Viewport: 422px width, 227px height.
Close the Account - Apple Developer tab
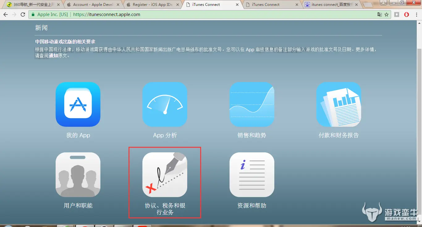tap(118, 5)
